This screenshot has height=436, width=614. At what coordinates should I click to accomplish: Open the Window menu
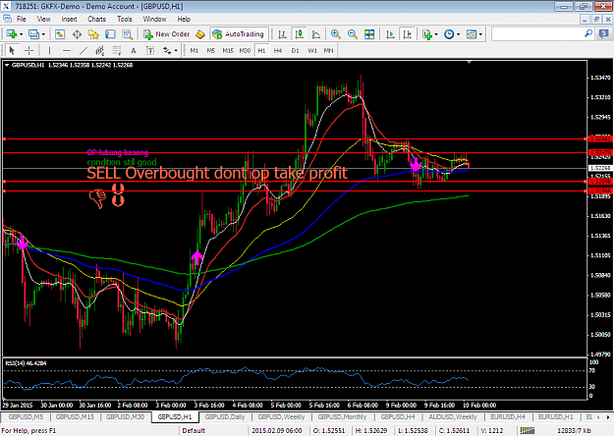coord(154,20)
